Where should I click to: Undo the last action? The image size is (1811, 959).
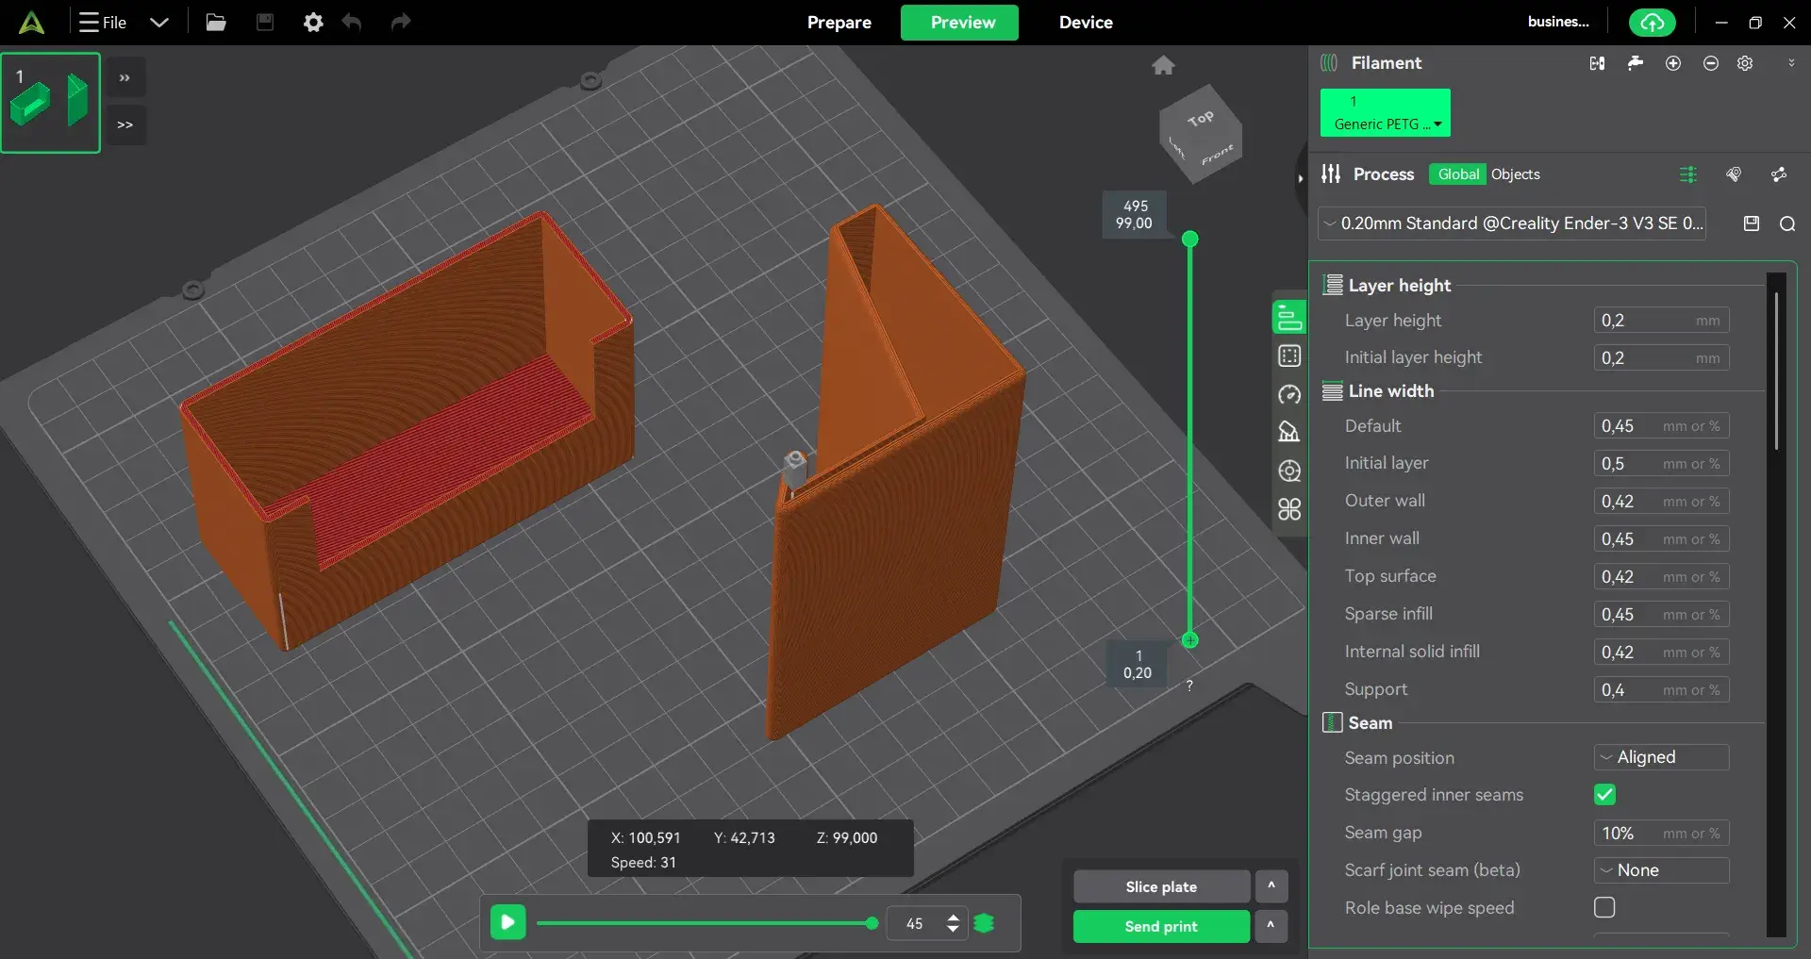(352, 23)
